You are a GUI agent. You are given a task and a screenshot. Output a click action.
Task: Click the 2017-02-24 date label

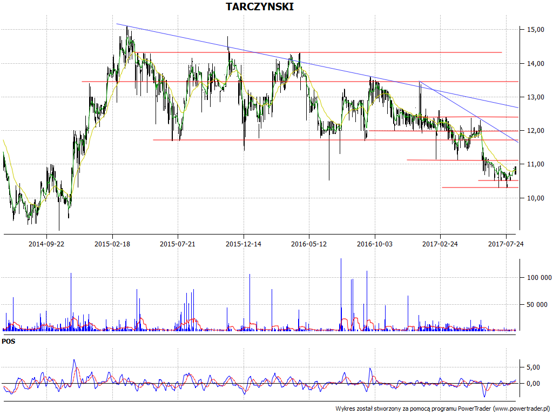440,244
